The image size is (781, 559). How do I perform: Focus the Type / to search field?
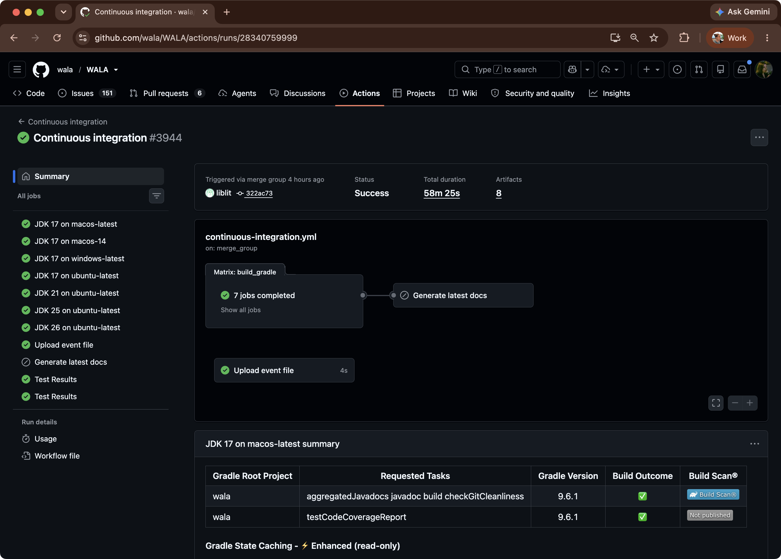coord(507,70)
